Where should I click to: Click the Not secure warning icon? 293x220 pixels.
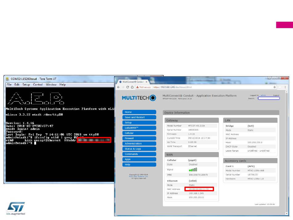137,87
